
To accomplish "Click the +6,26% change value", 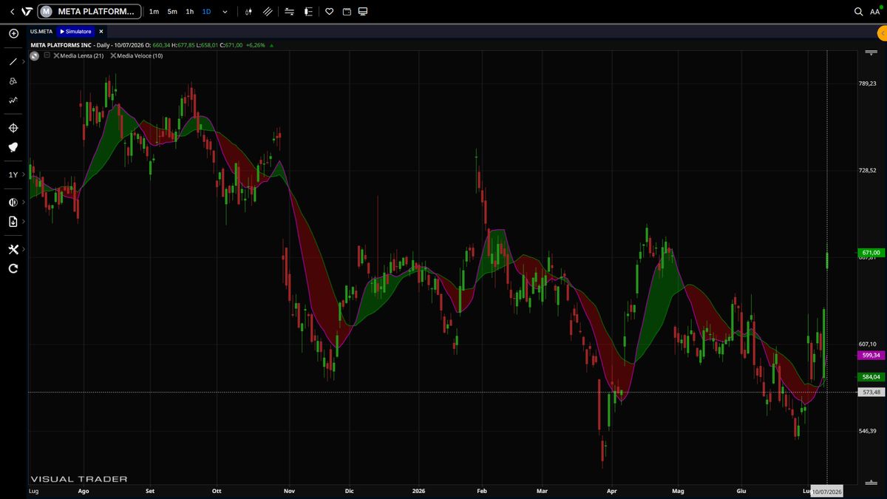I will (256, 45).
